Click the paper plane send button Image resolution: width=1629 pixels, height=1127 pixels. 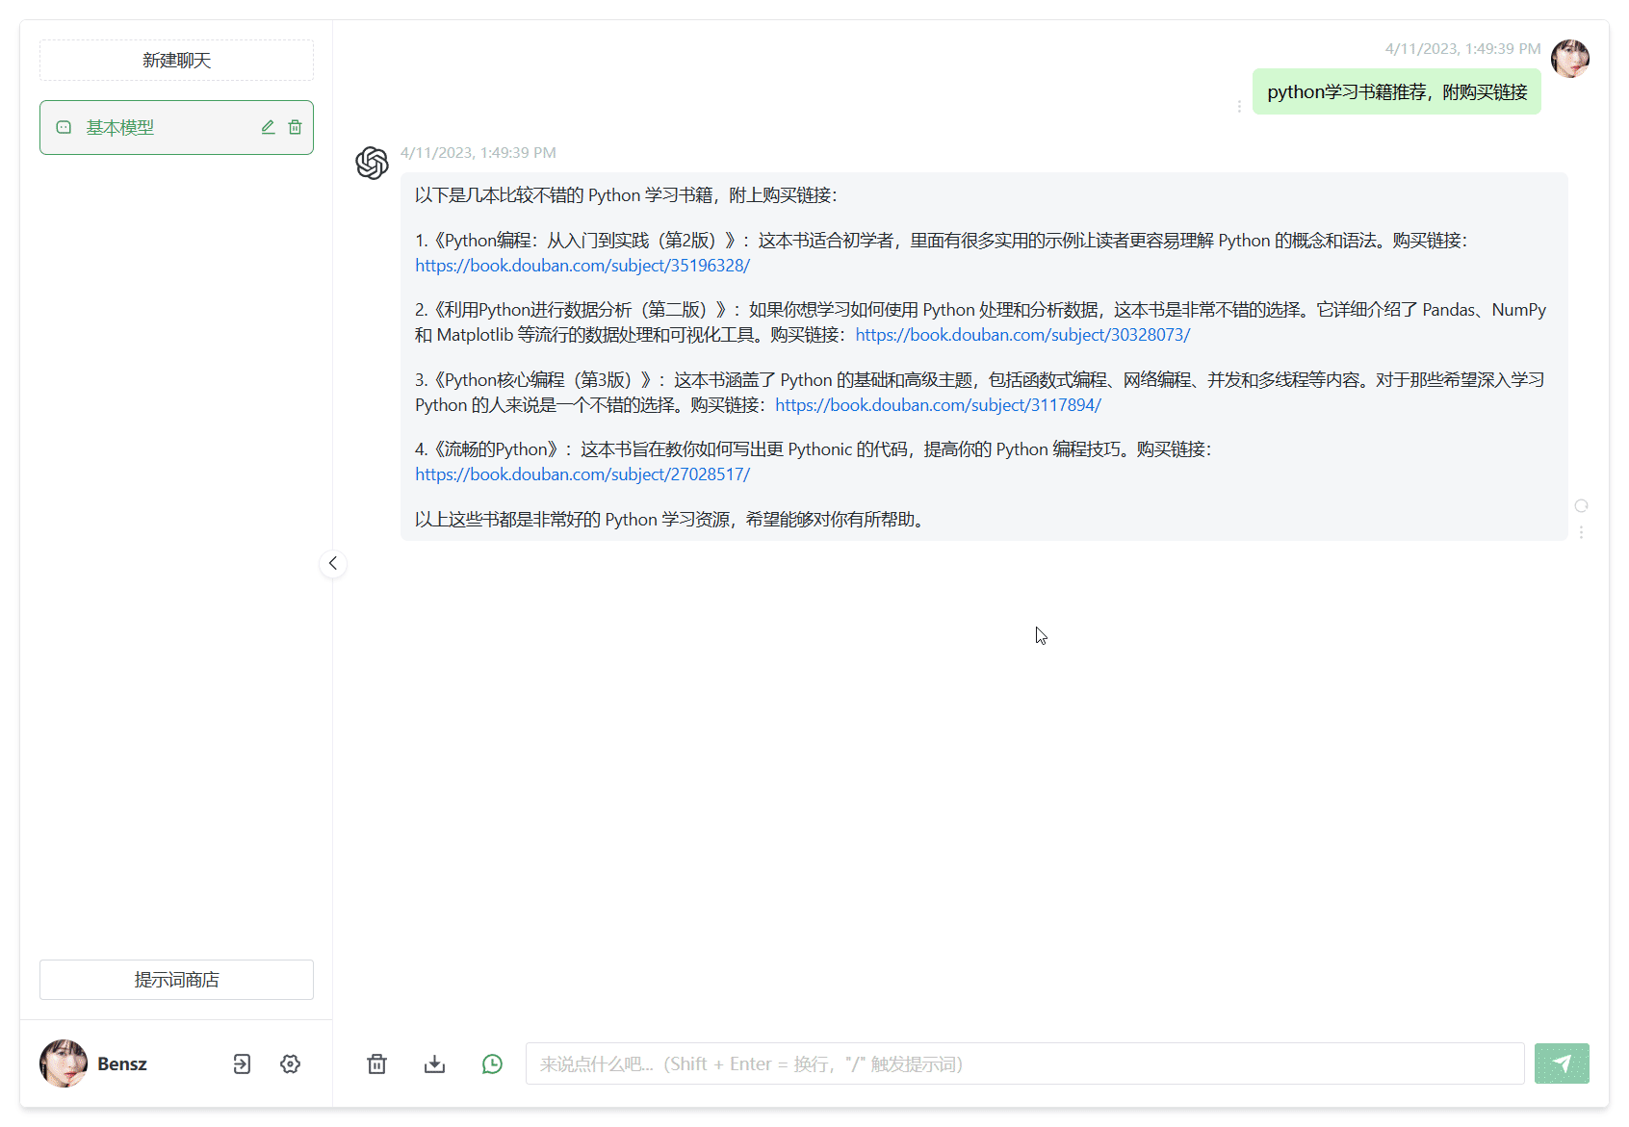[1561, 1063]
